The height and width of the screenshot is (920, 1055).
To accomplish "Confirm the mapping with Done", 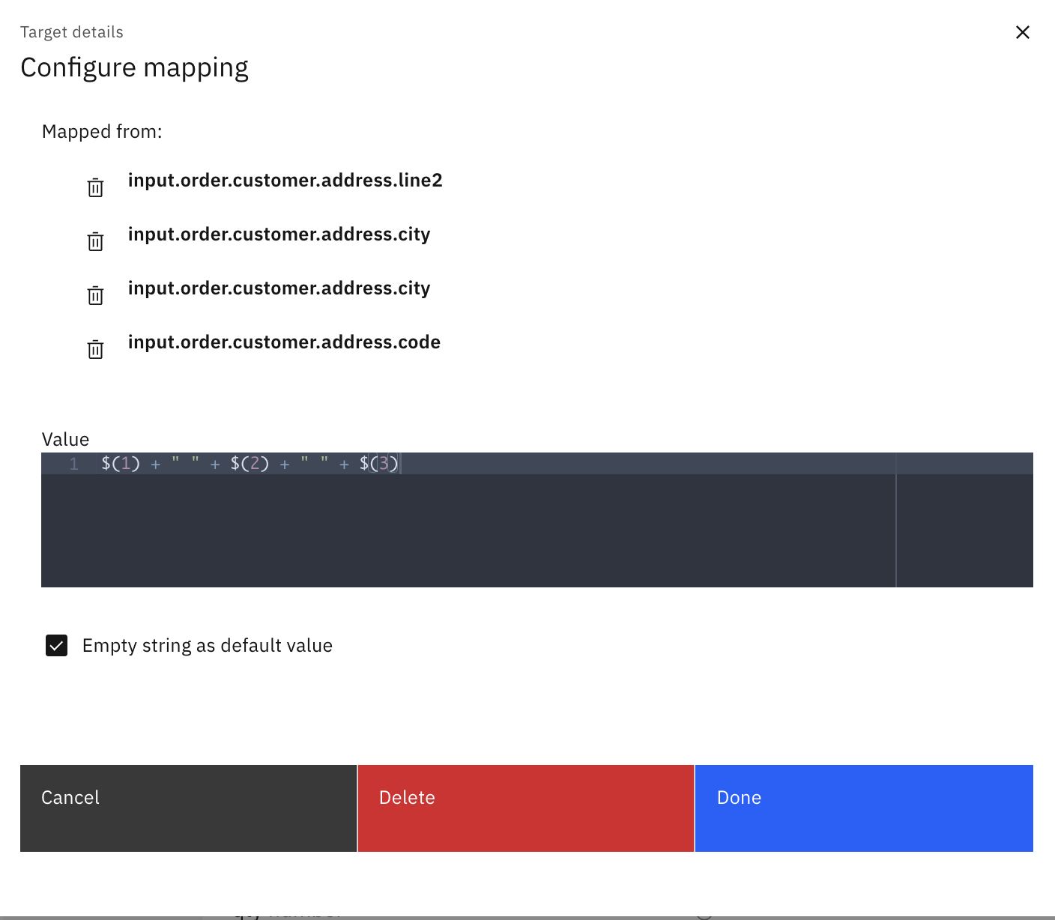I will pos(863,808).
